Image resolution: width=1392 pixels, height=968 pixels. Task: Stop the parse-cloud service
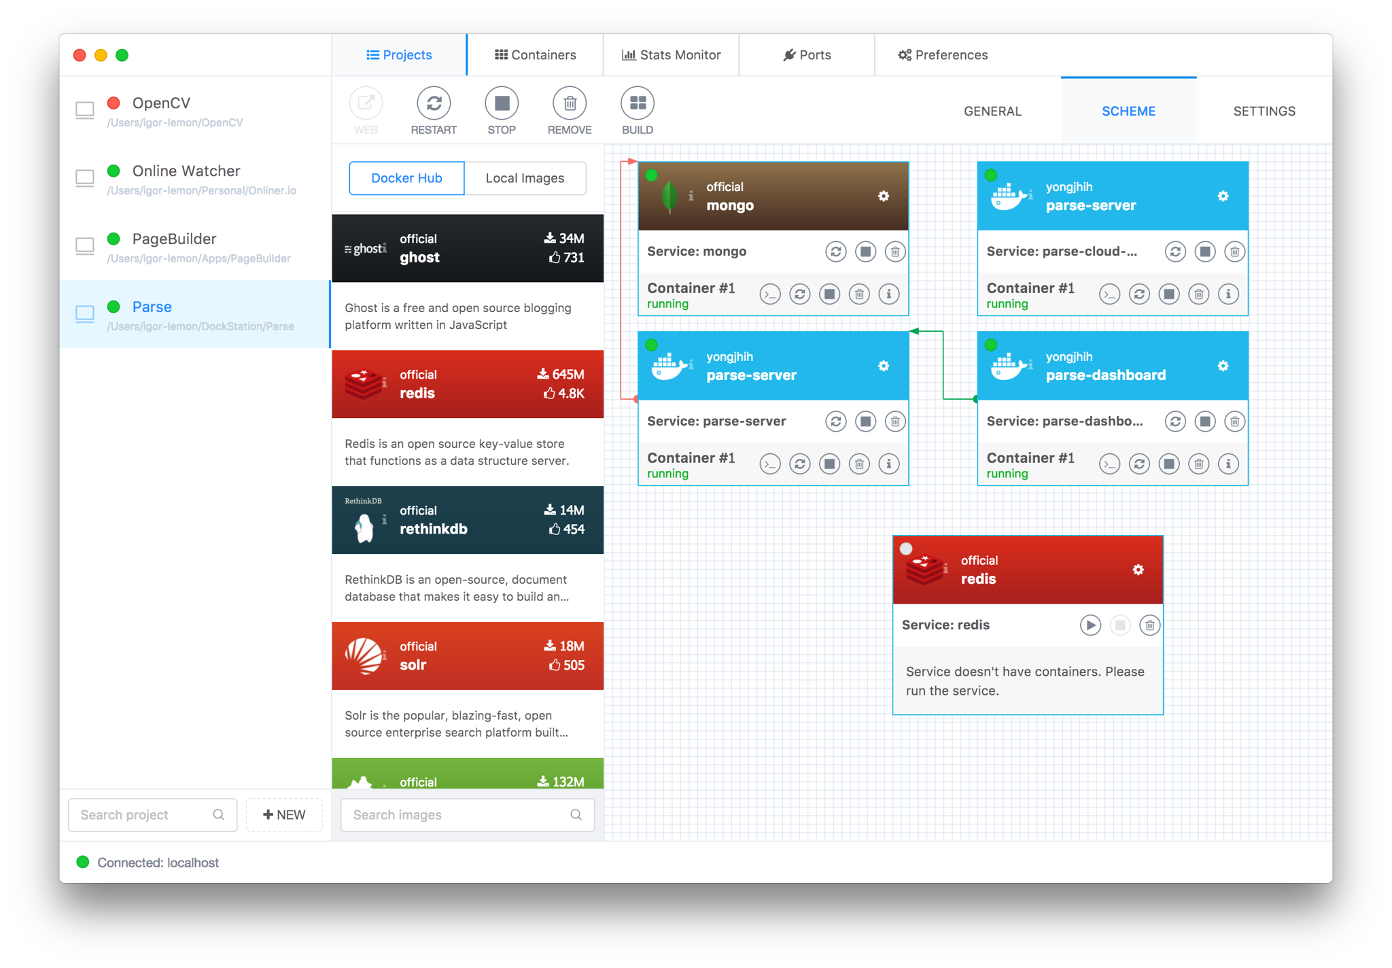tap(1205, 252)
